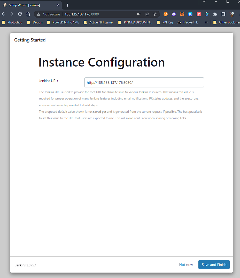This screenshot has width=240, height=278.
Task: Open the MetaMask fox extension
Action: point(182,14)
